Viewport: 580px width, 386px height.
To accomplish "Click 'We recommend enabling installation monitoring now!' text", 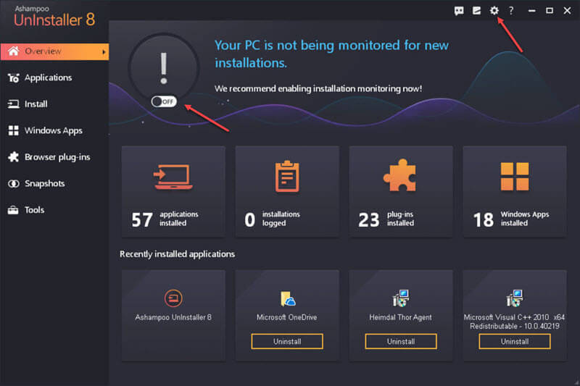I will (318, 88).
